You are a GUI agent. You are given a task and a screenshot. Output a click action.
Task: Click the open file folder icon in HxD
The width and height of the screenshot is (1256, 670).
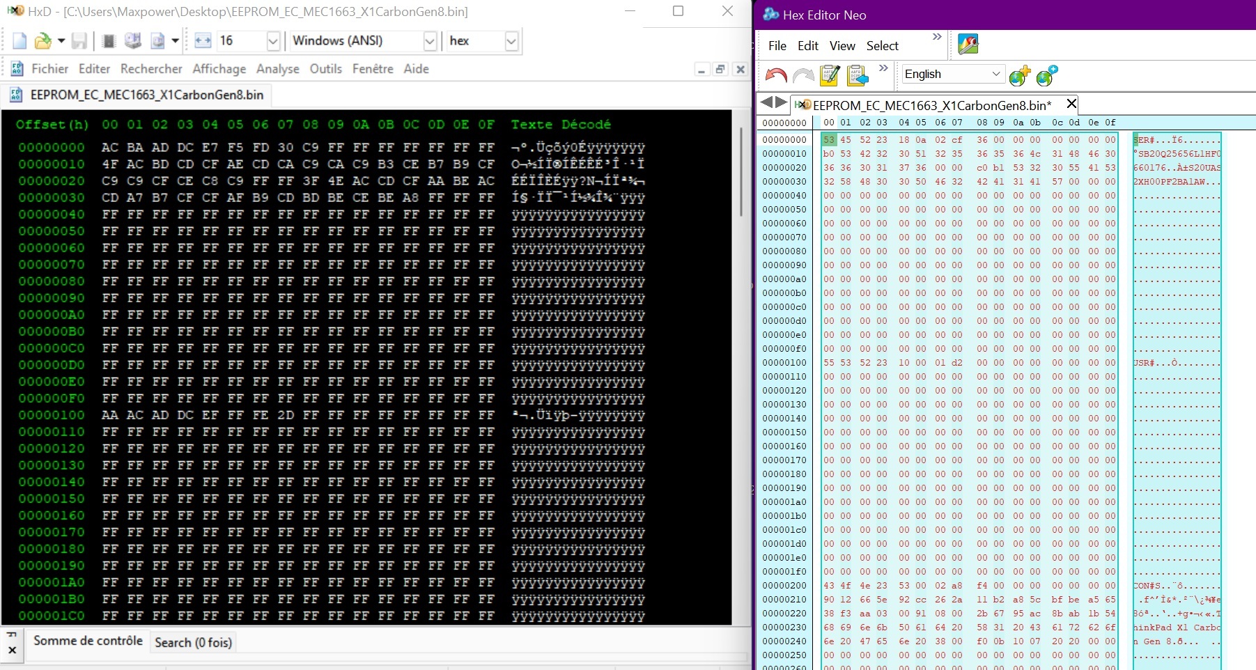pyautogui.click(x=43, y=41)
